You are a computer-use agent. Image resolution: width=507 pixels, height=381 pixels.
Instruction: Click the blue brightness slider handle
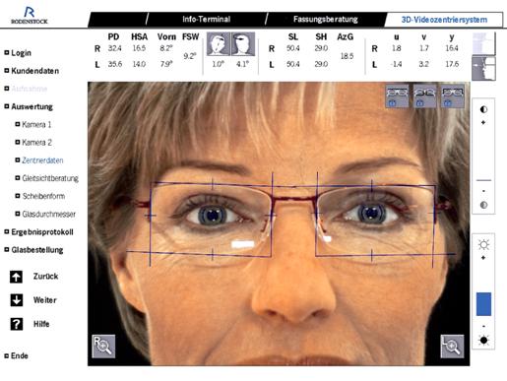483,304
